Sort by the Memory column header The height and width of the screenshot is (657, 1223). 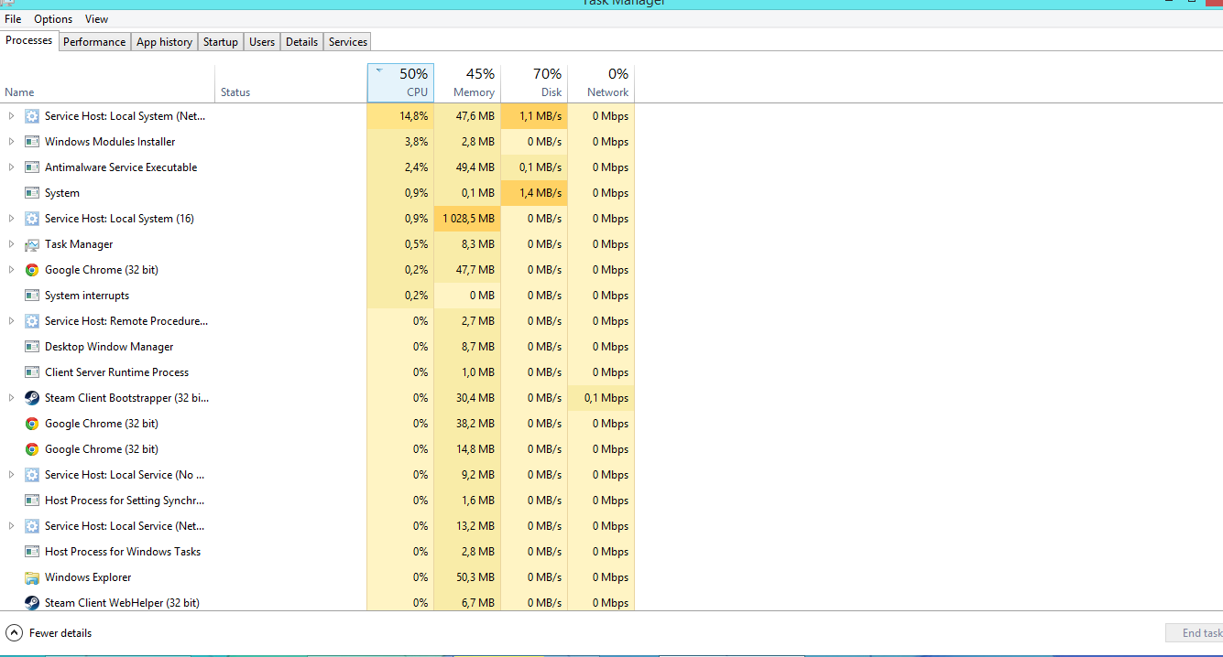pyautogui.click(x=467, y=83)
